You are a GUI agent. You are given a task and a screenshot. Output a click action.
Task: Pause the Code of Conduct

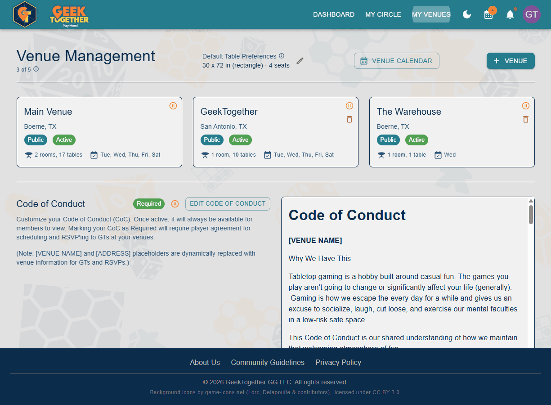(175, 204)
